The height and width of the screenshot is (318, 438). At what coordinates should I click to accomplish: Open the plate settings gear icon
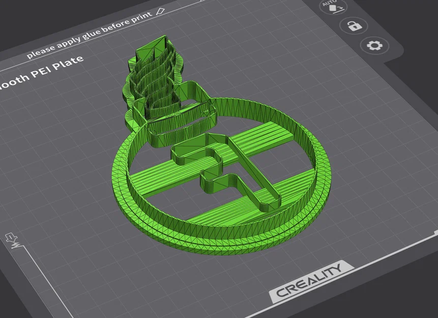click(x=374, y=45)
